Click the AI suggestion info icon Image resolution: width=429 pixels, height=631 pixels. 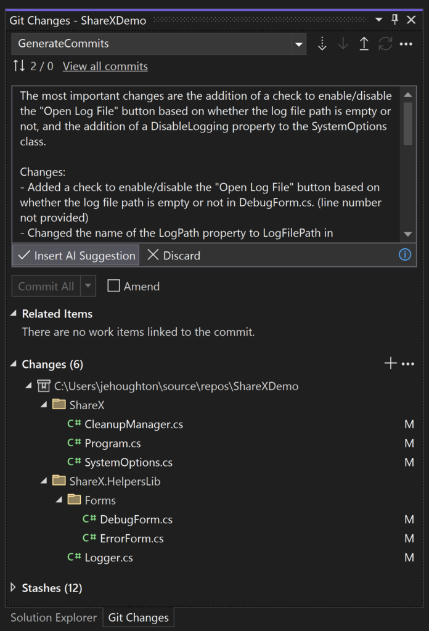tap(405, 254)
